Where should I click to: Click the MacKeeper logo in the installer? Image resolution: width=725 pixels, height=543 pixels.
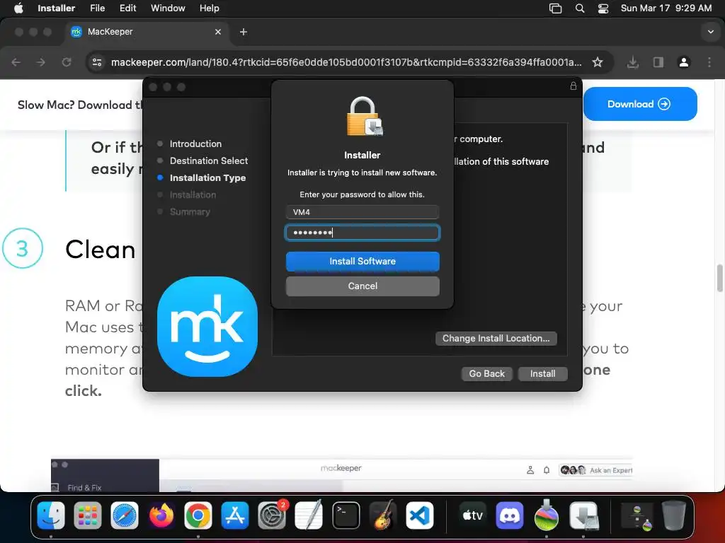207,327
